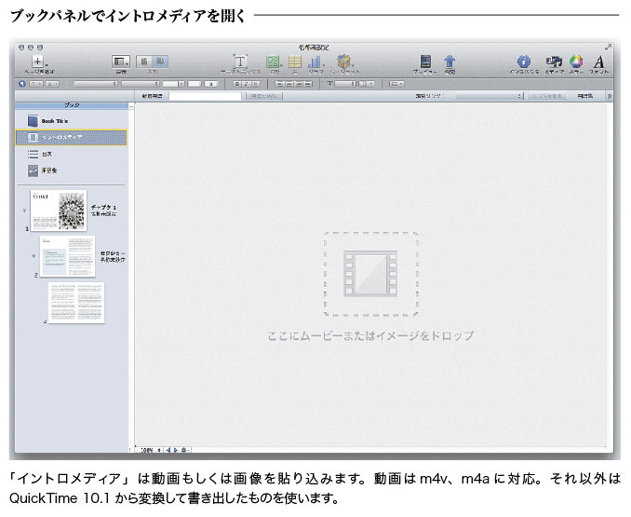The width and height of the screenshot is (631, 517).
Task: Select the Chapter 1 page thumbnail
Action: point(59,211)
